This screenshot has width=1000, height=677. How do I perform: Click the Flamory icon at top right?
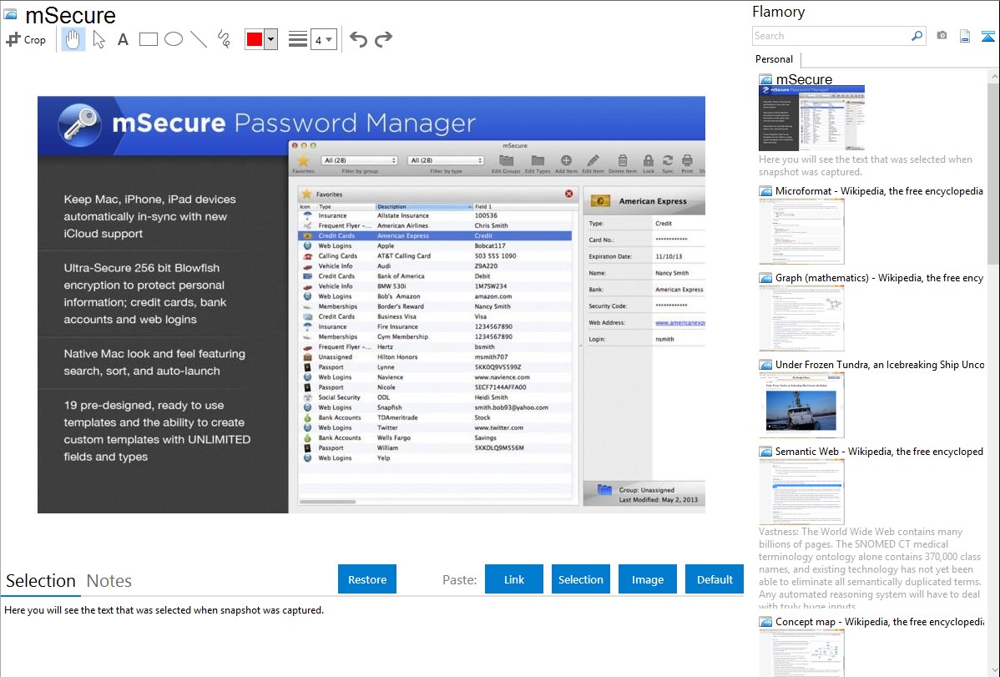pos(987,36)
